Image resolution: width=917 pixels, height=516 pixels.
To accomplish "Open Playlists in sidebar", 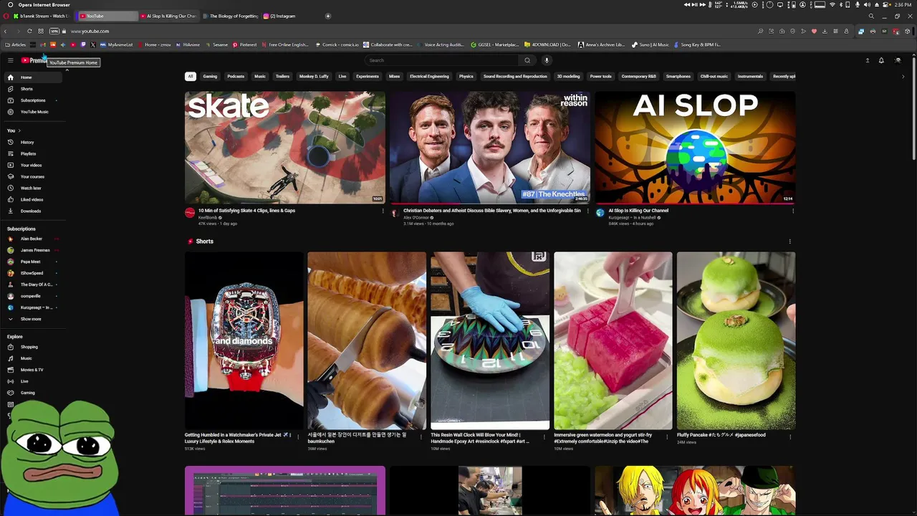I will coord(32,153).
